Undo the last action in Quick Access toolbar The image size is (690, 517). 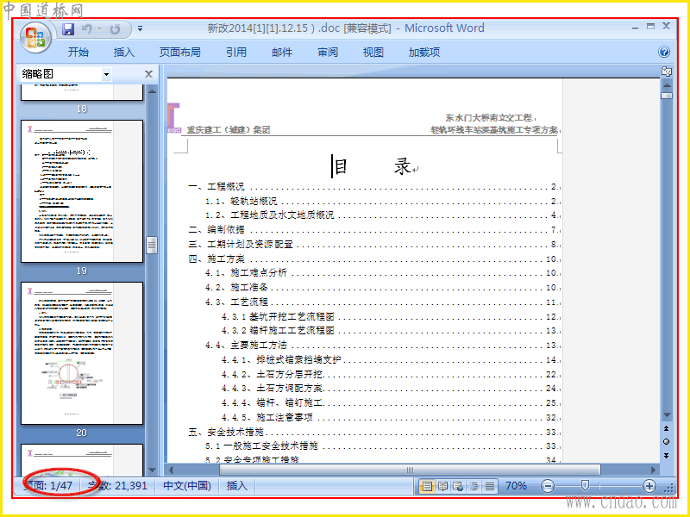point(87,29)
